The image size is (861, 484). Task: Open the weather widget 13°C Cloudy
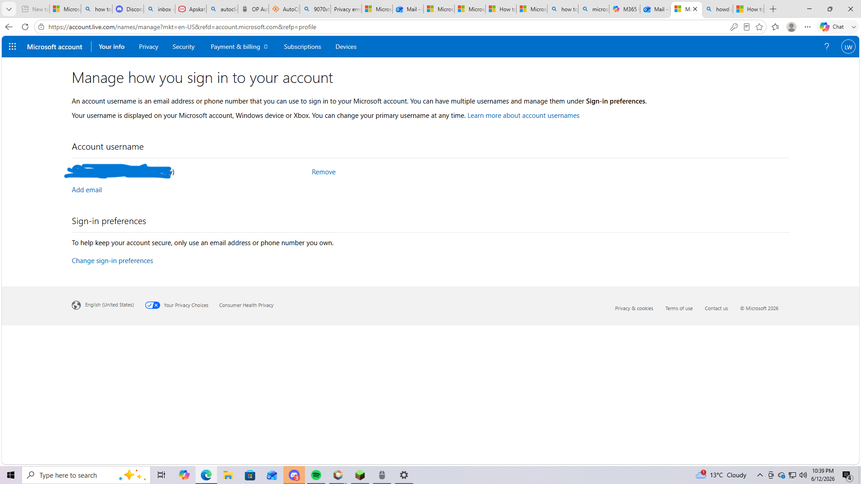pos(721,475)
